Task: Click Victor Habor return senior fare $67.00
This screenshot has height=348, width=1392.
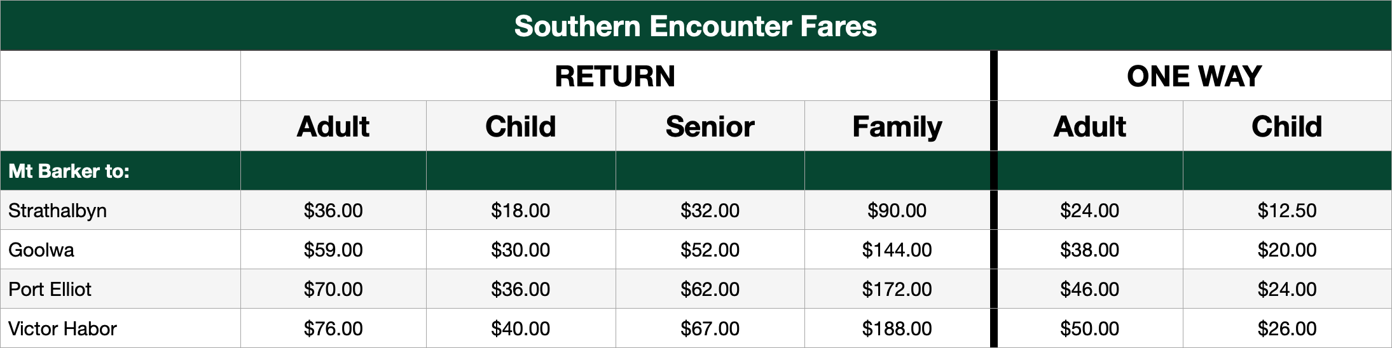Action: tap(710, 328)
